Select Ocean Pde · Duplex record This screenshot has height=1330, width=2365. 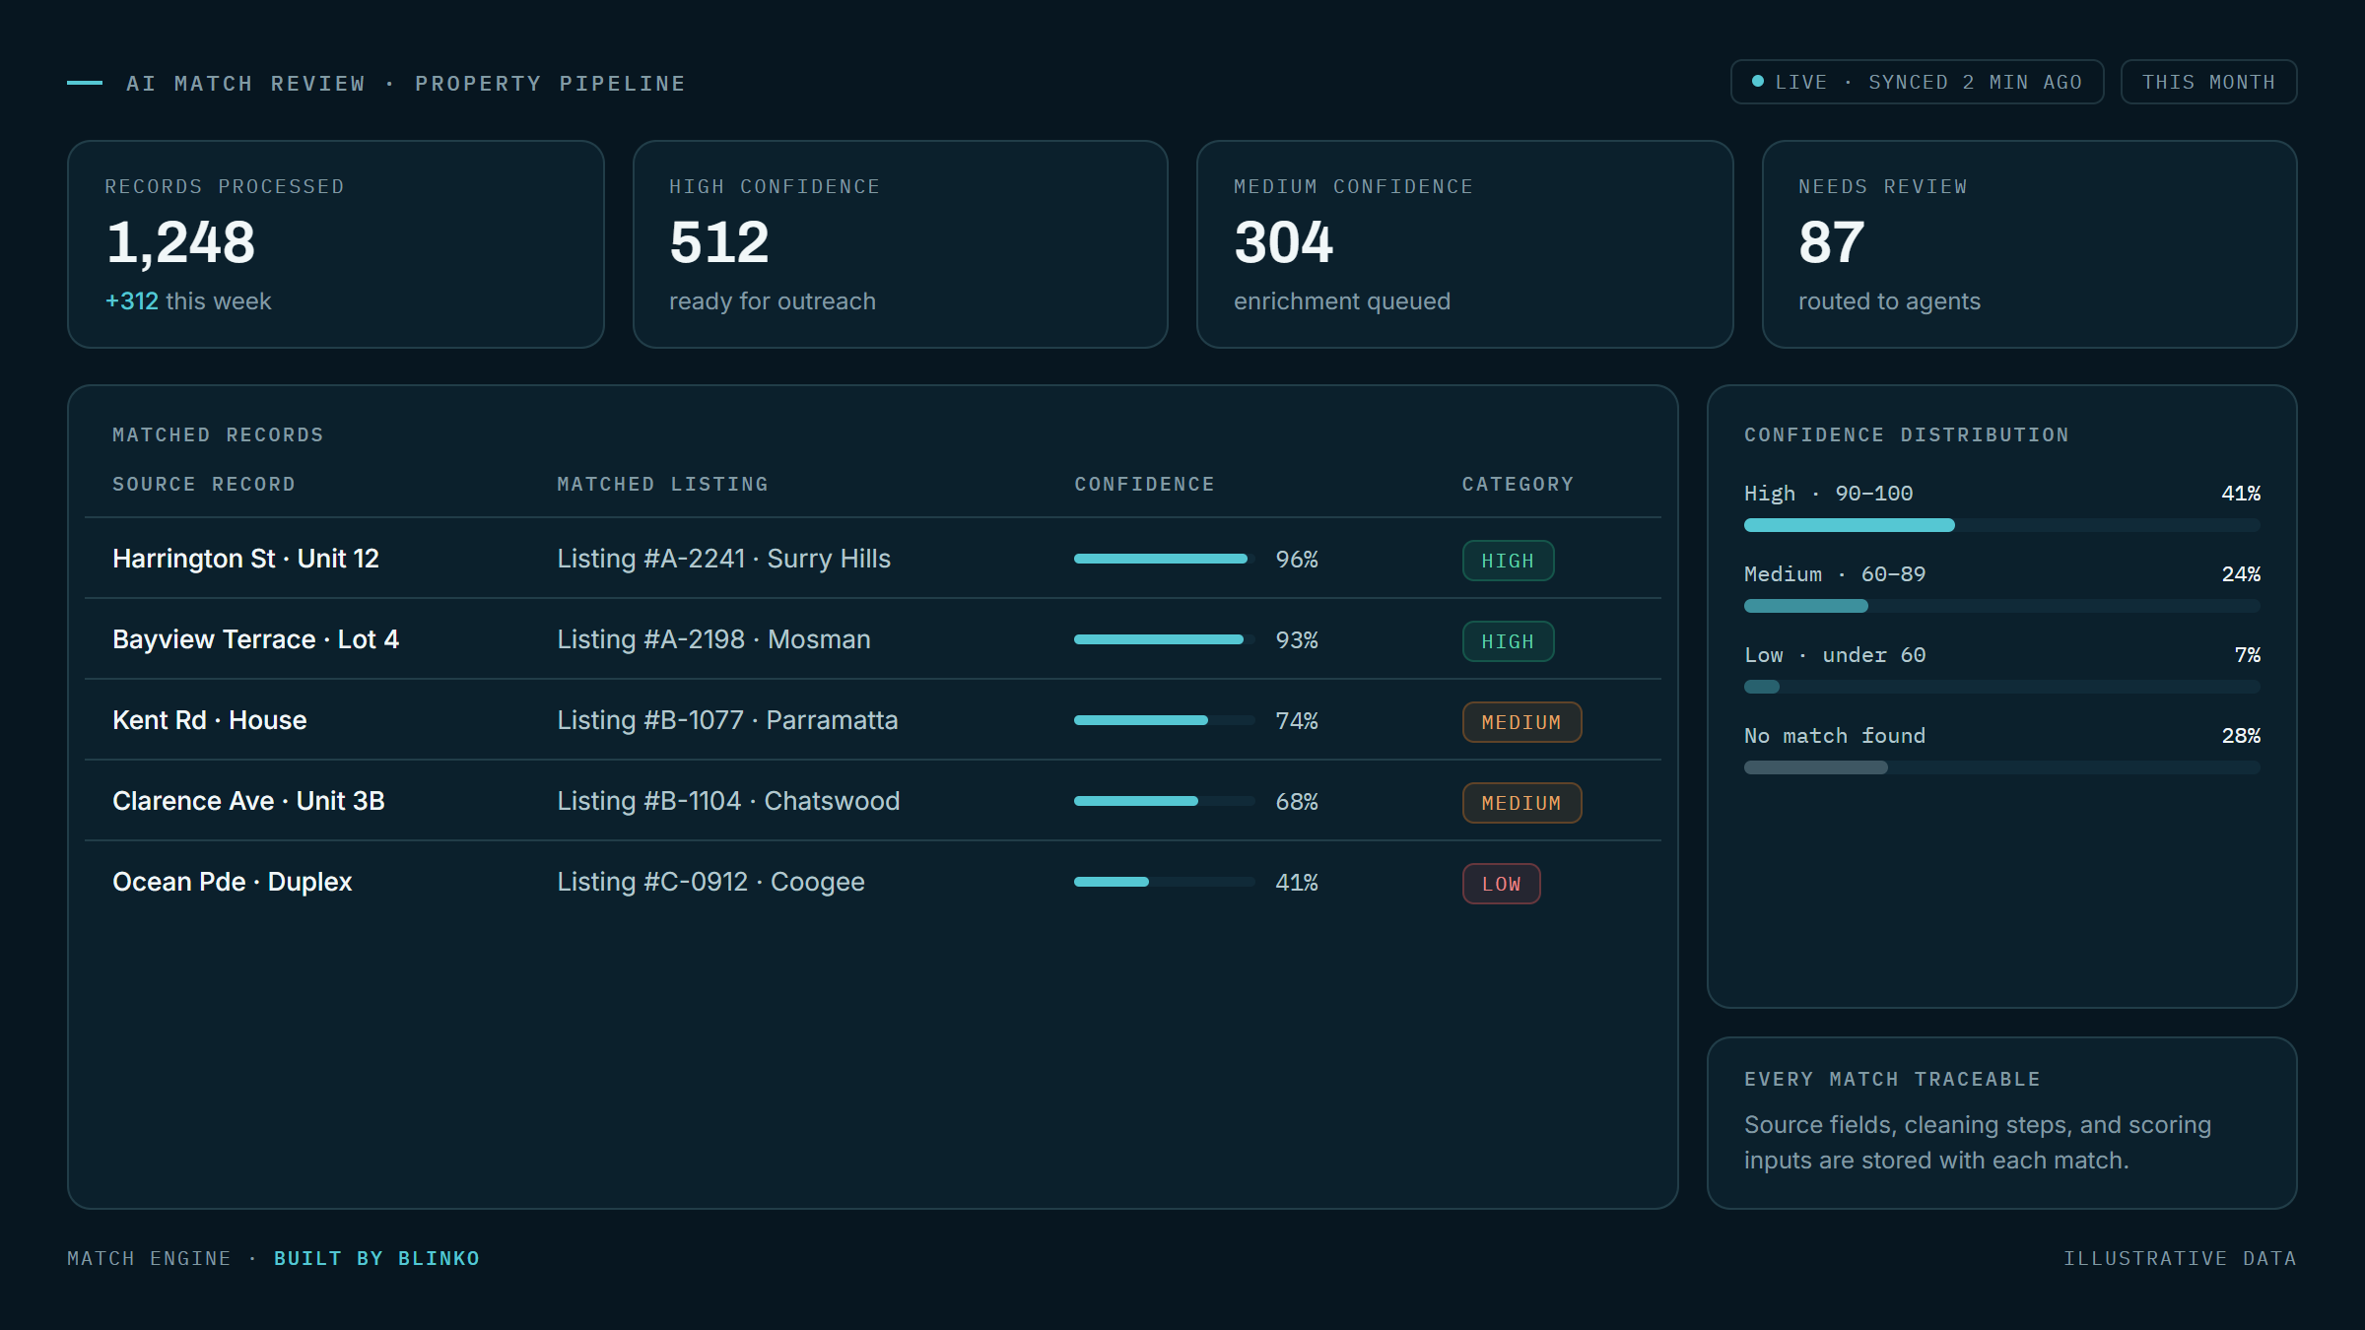pyautogui.click(x=232, y=882)
